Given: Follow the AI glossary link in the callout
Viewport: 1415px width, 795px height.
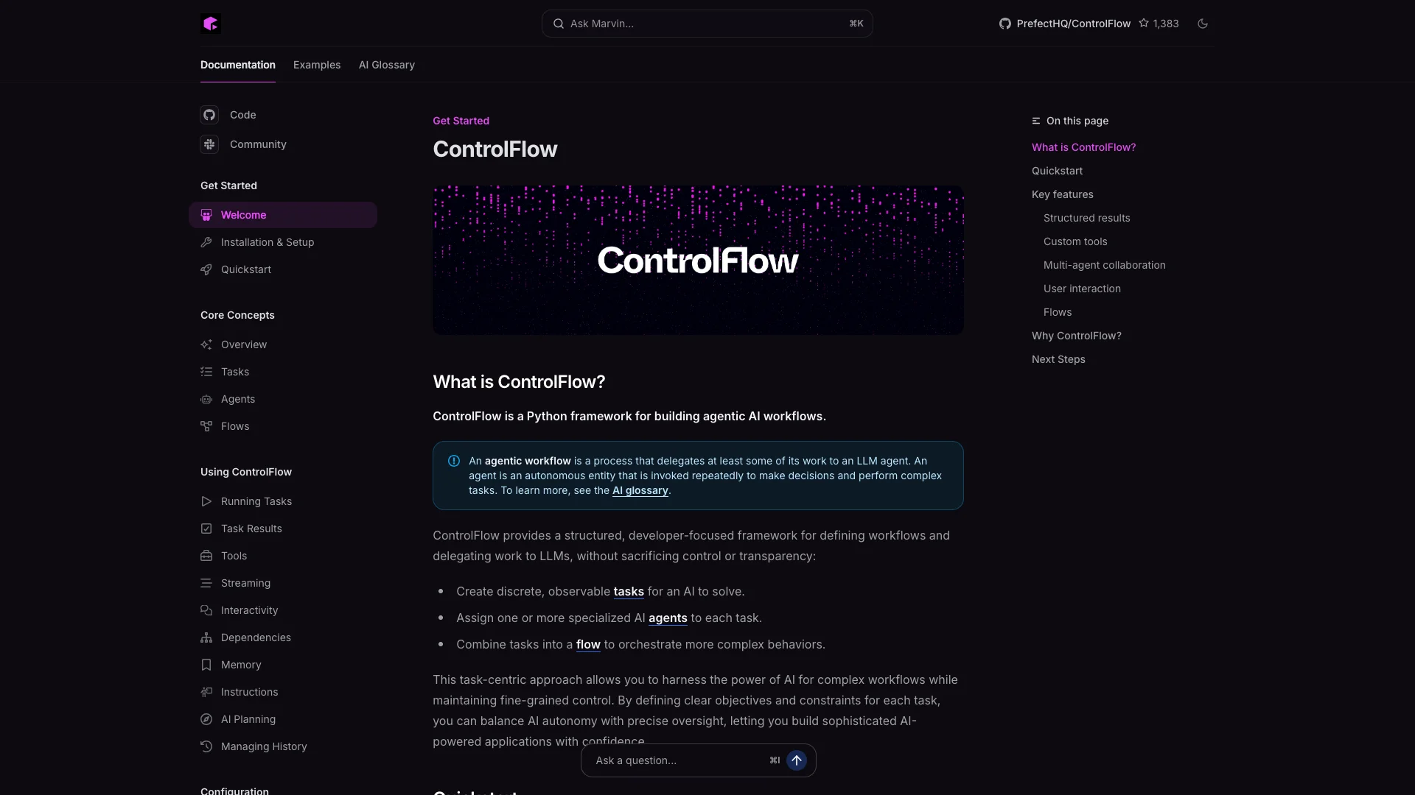Looking at the screenshot, I should click(640, 490).
